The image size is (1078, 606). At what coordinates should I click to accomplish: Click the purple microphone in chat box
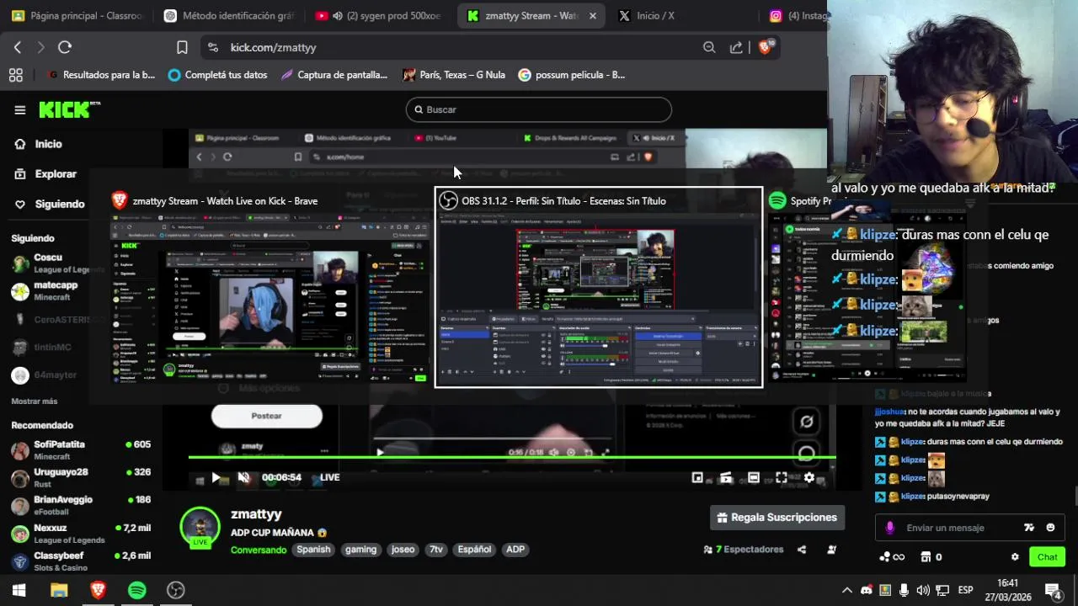point(890,528)
